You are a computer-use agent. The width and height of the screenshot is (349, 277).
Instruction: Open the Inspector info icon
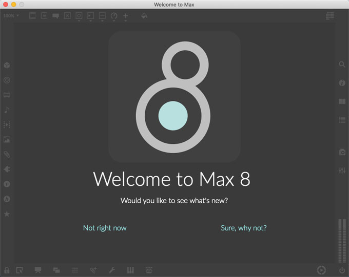342,83
